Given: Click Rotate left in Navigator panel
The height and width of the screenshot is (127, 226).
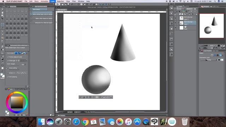Looking at the screenshot, I should tap(214, 48).
